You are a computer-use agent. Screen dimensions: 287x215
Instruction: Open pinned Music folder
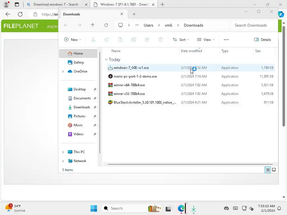click(78, 125)
